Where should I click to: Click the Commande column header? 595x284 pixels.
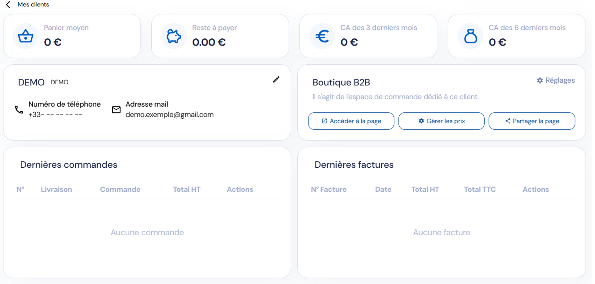pos(120,189)
